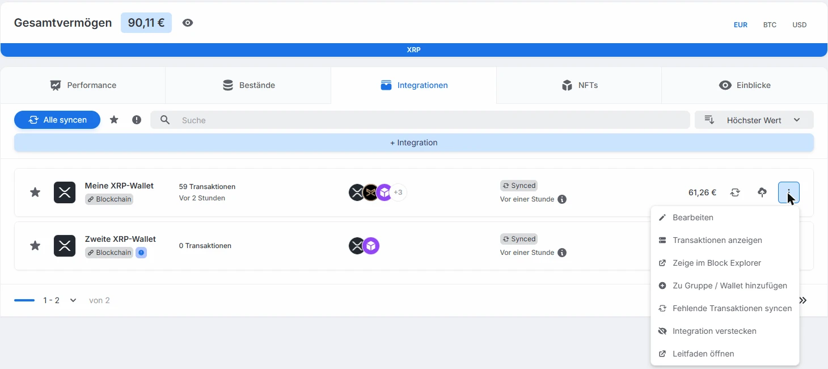Show sync info icon for Meine XRP-Wallet
Screen dimensions: 828x369
(x=562, y=199)
